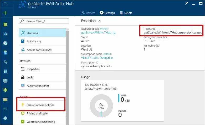Open the Locks menu item
This screenshot has width=205, height=125.
(42, 77)
